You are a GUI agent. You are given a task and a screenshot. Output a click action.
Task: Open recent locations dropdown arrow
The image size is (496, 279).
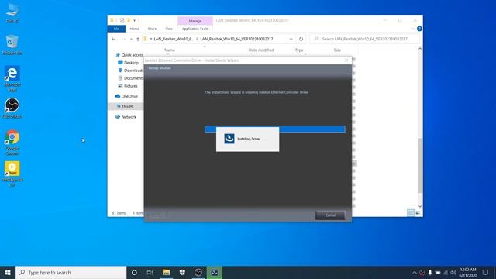[131, 39]
